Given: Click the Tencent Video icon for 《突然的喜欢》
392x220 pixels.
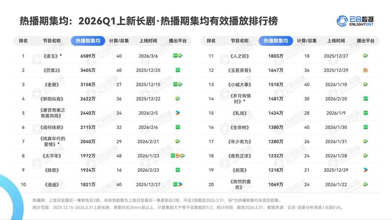Looking at the screenshot, I should (365, 184).
